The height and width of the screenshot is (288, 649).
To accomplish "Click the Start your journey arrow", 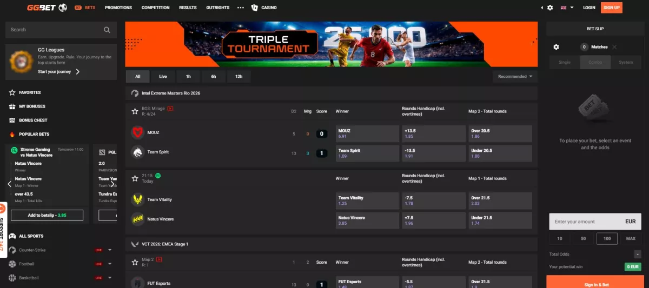I will point(78,71).
